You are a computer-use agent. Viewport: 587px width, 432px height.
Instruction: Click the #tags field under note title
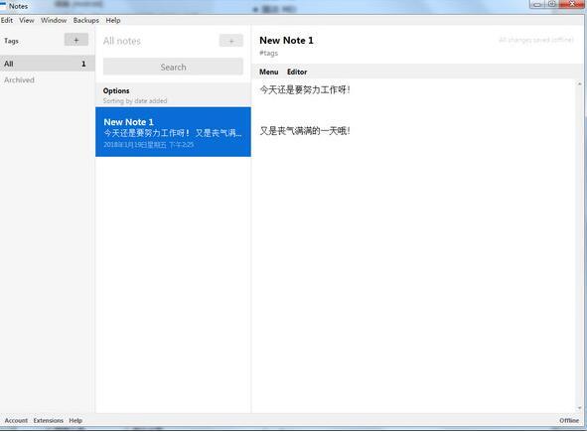[269, 54]
